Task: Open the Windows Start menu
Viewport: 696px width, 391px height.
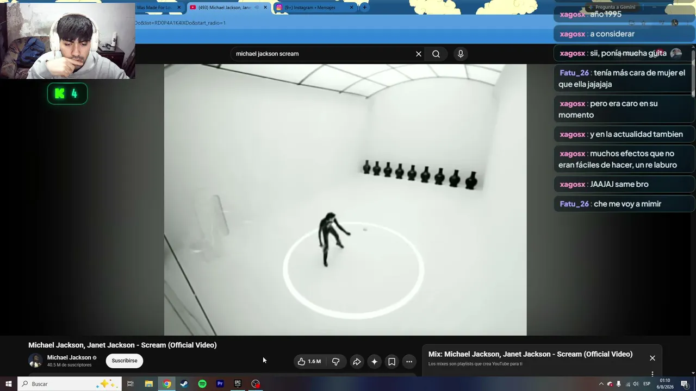Action: (9, 384)
